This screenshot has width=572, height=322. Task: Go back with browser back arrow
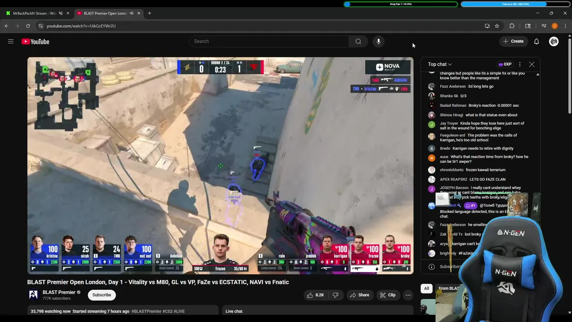tap(7, 26)
